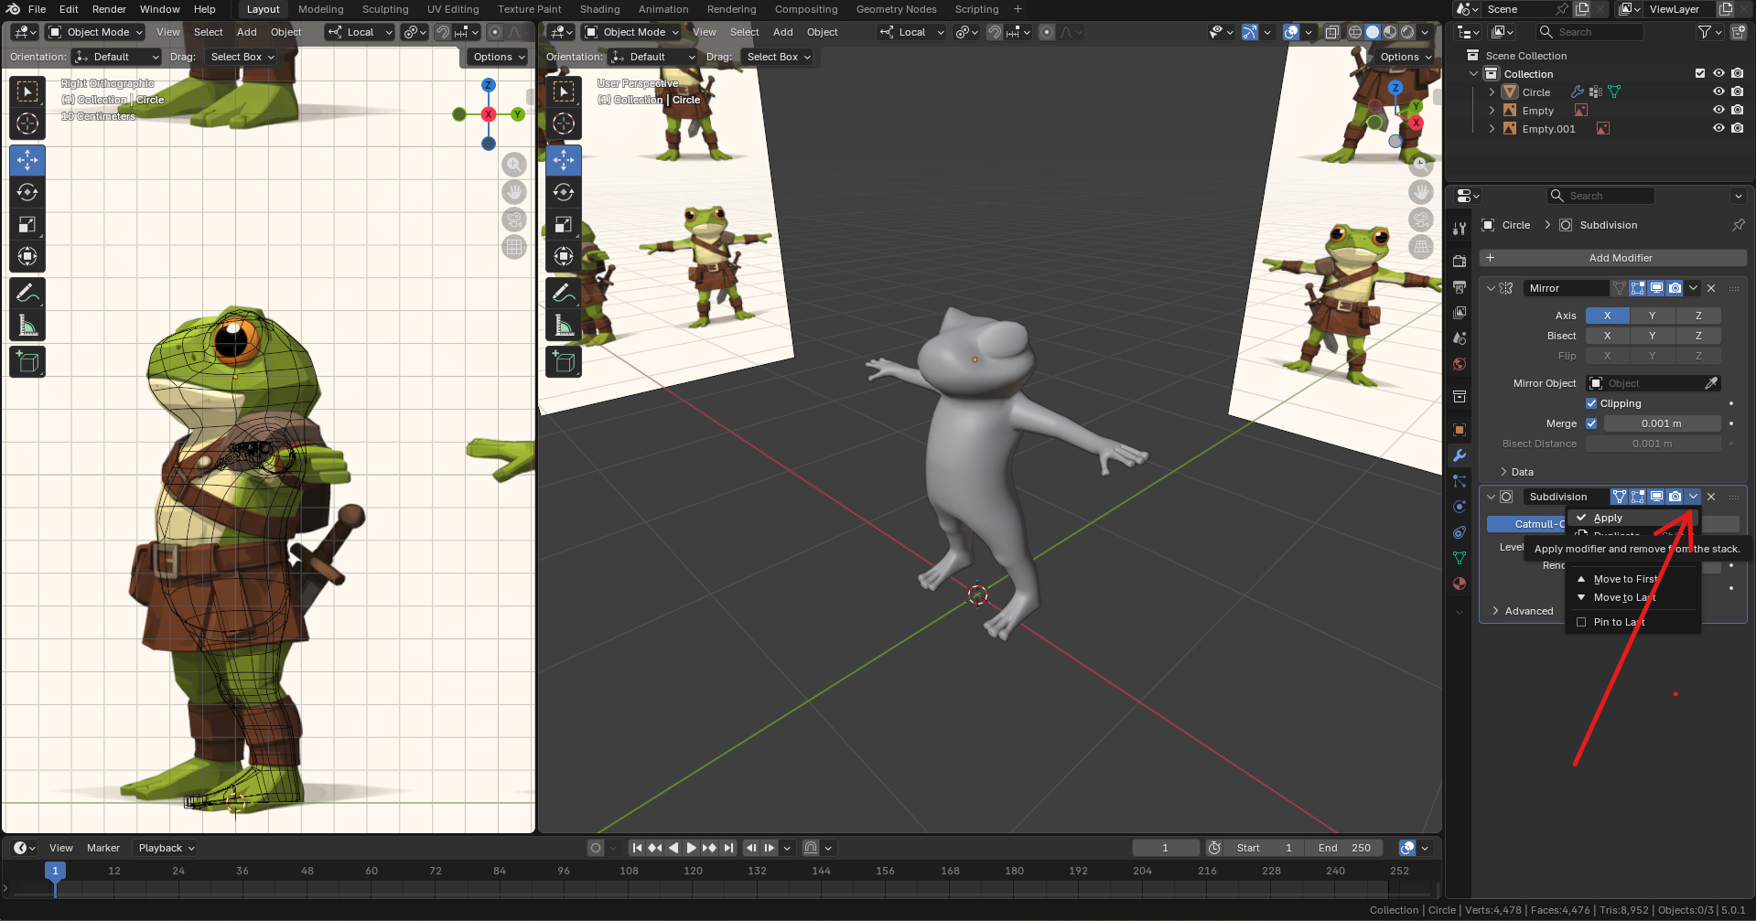Image resolution: width=1756 pixels, height=921 pixels.
Task: Hide the Circle object in viewport
Action: pos(1718,92)
